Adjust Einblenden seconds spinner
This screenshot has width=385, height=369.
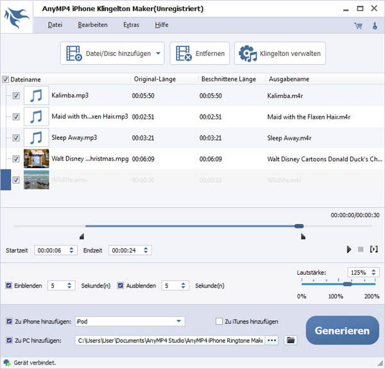click(x=69, y=286)
